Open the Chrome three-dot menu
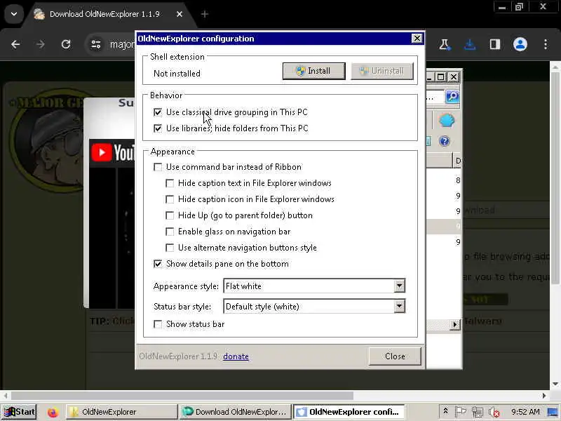561x421 pixels. pyautogui.click(x=546, y=44)
